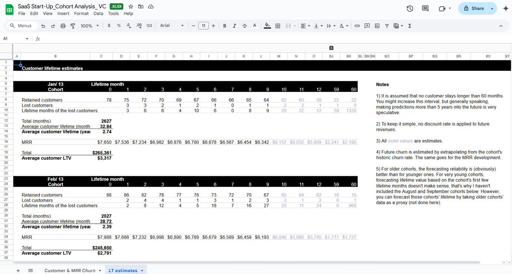Insert a chart
The image size is (512, 274).
pos(377,26)
